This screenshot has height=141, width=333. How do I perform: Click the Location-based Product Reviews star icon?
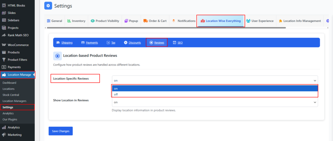[x=57, y=56]
